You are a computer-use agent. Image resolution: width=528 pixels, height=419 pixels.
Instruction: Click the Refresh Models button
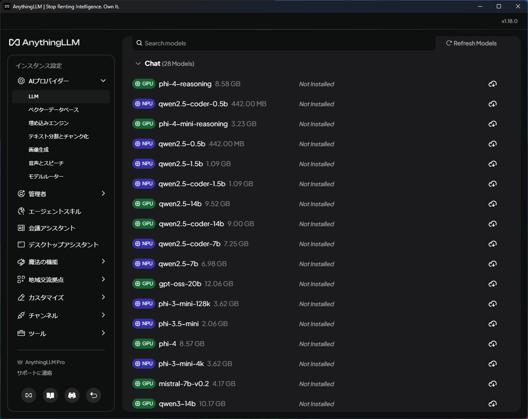471,43
